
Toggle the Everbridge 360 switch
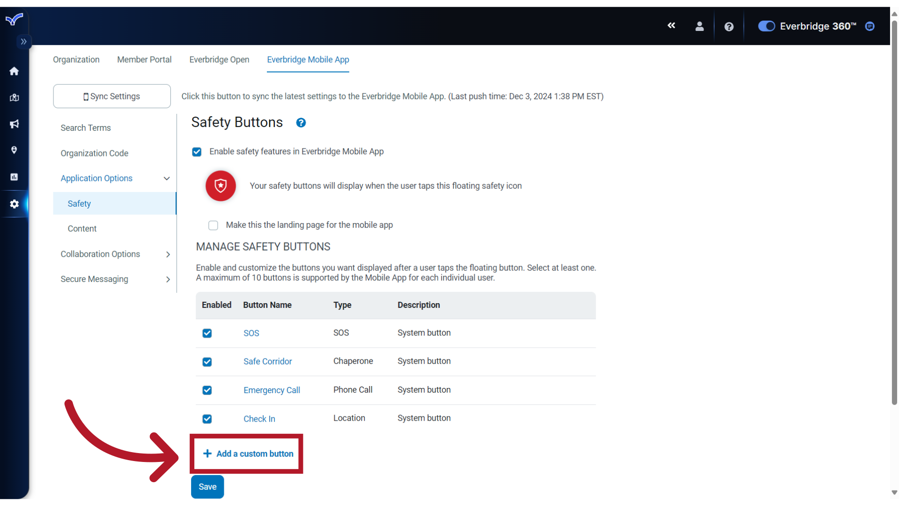coord(766,26)
